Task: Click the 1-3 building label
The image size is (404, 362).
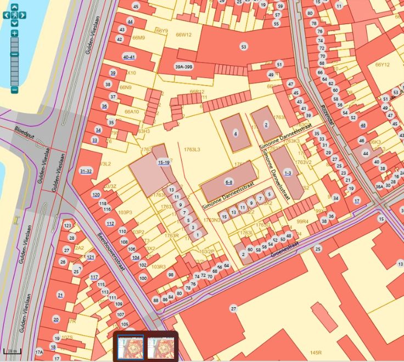Action: coord(288,173)
